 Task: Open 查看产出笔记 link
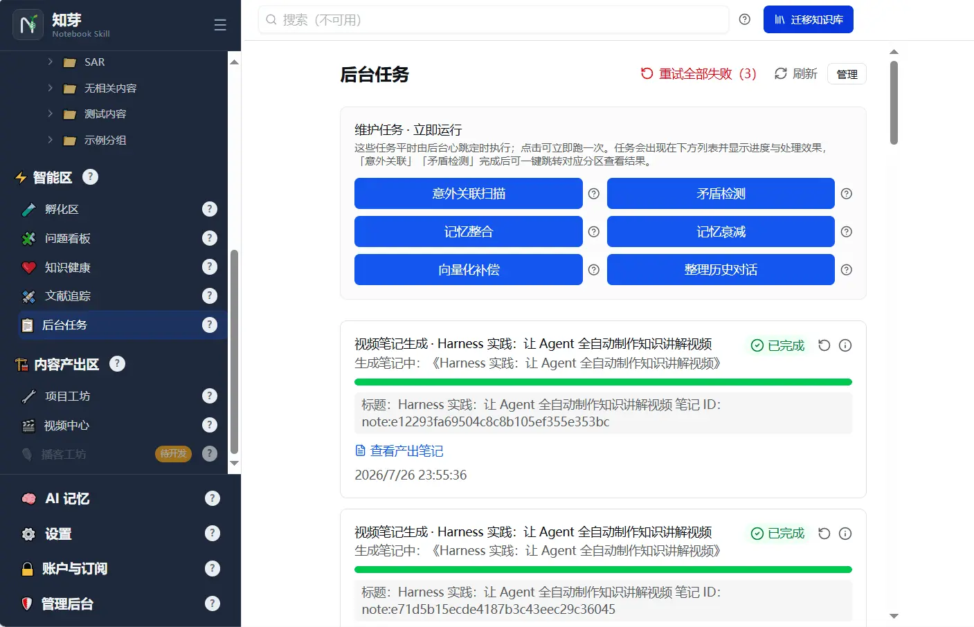click(399, 451)
